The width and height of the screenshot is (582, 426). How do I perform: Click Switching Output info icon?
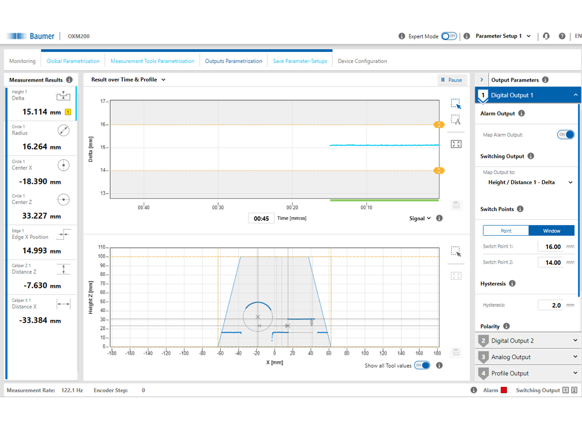click(531, 156)
